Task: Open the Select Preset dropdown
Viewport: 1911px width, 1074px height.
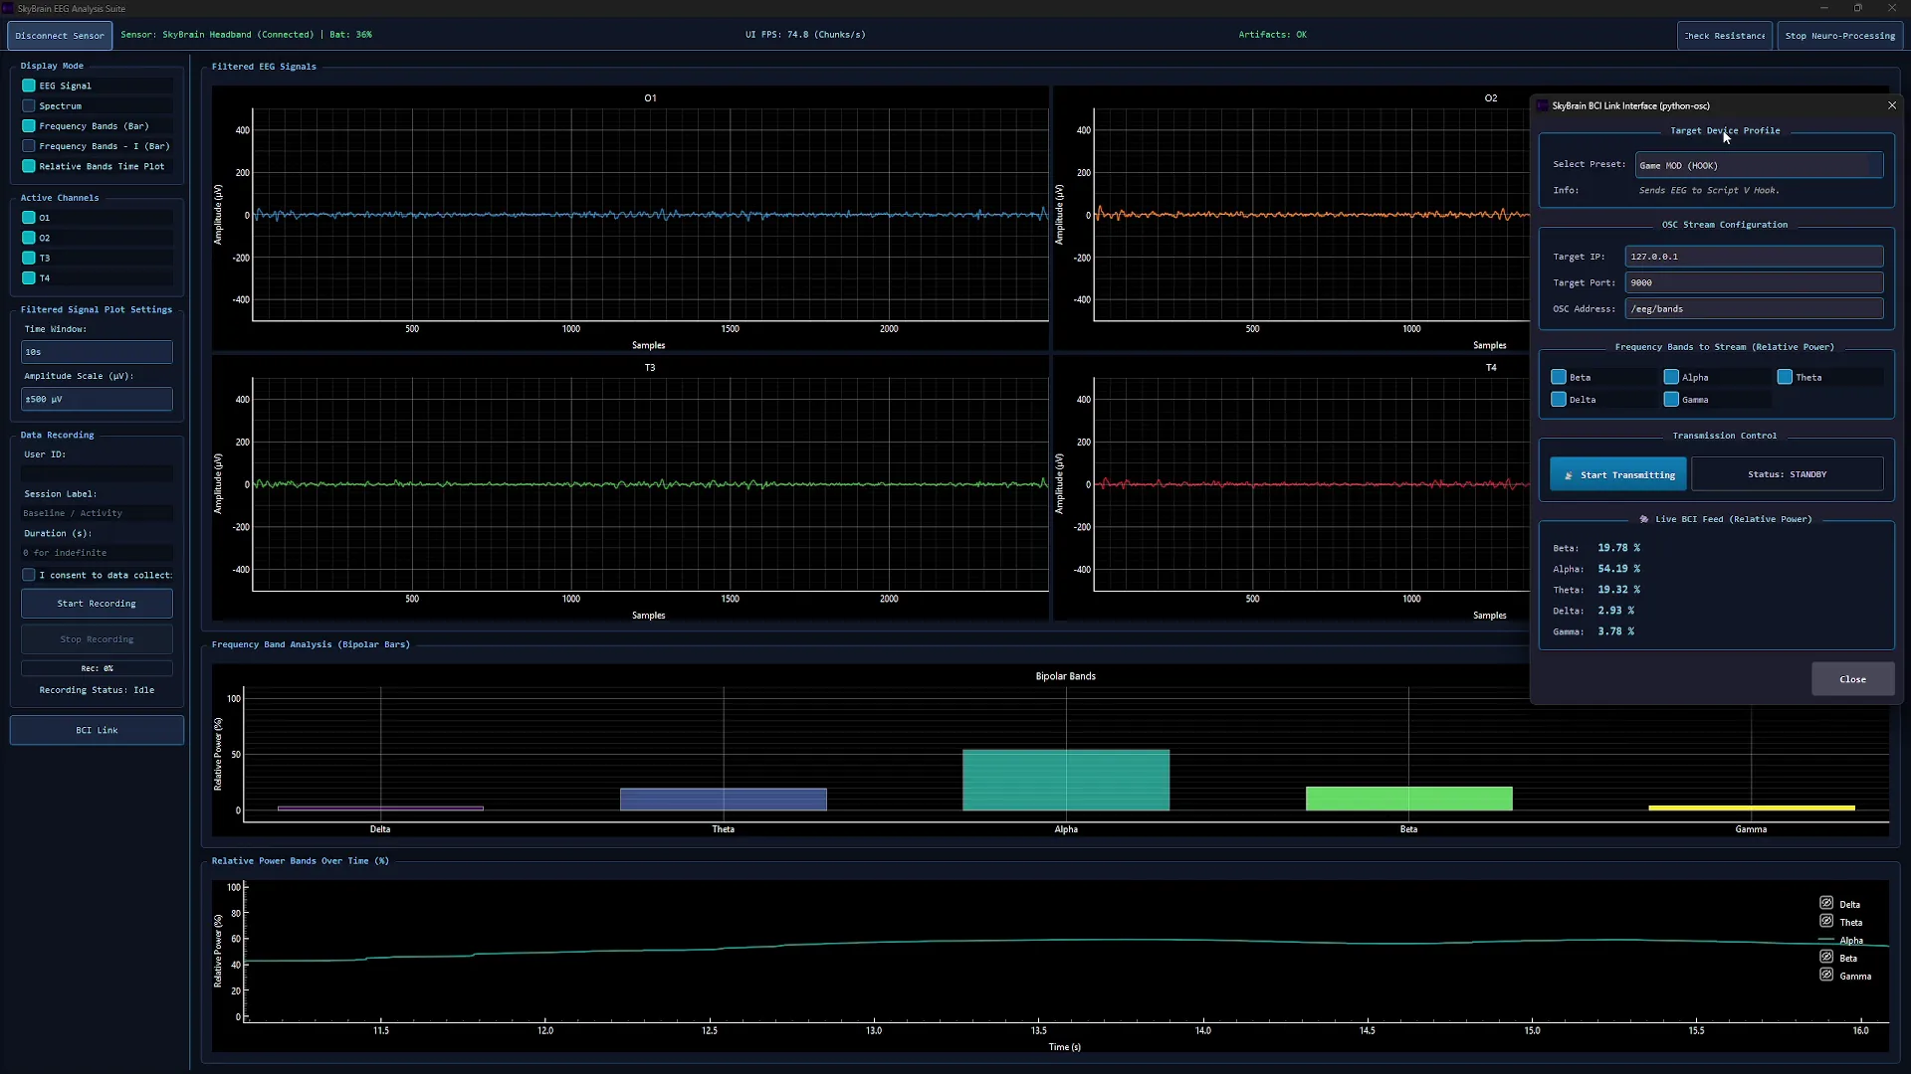Action: coord(1758,165)
